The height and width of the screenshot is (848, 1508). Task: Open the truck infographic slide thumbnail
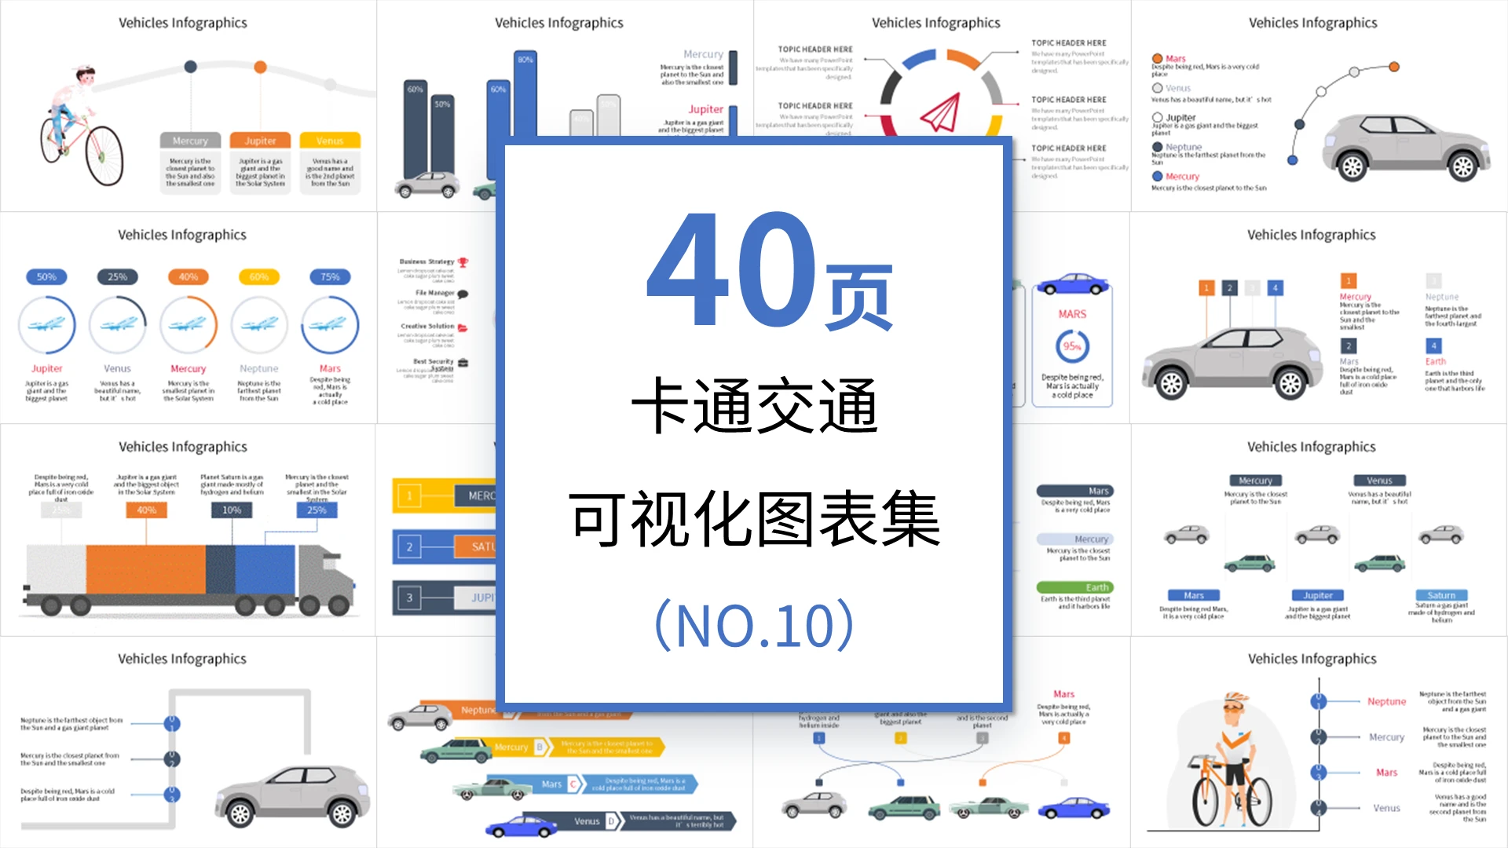tap(188, 530)
